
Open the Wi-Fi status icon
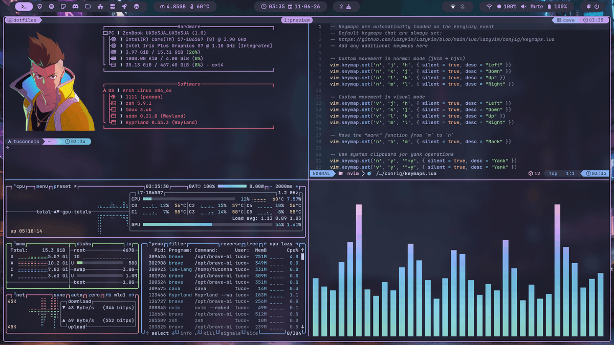489,7
